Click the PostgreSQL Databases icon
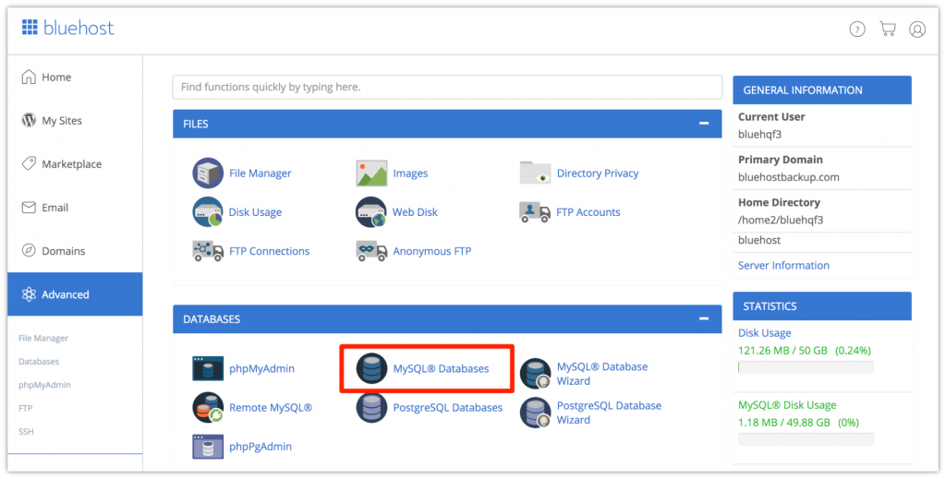This screenshot has width=946, height=479. [x=371, y=408]
